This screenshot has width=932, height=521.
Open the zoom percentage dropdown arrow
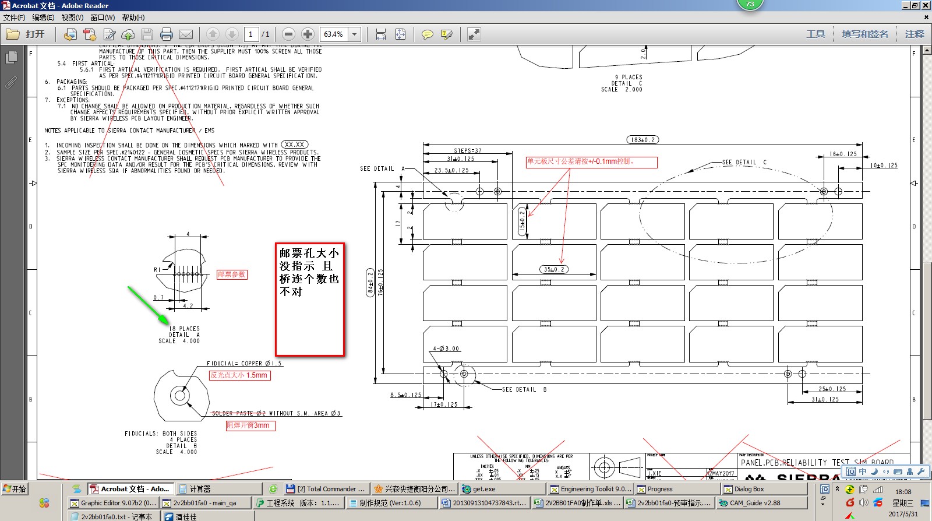[354, 34]
